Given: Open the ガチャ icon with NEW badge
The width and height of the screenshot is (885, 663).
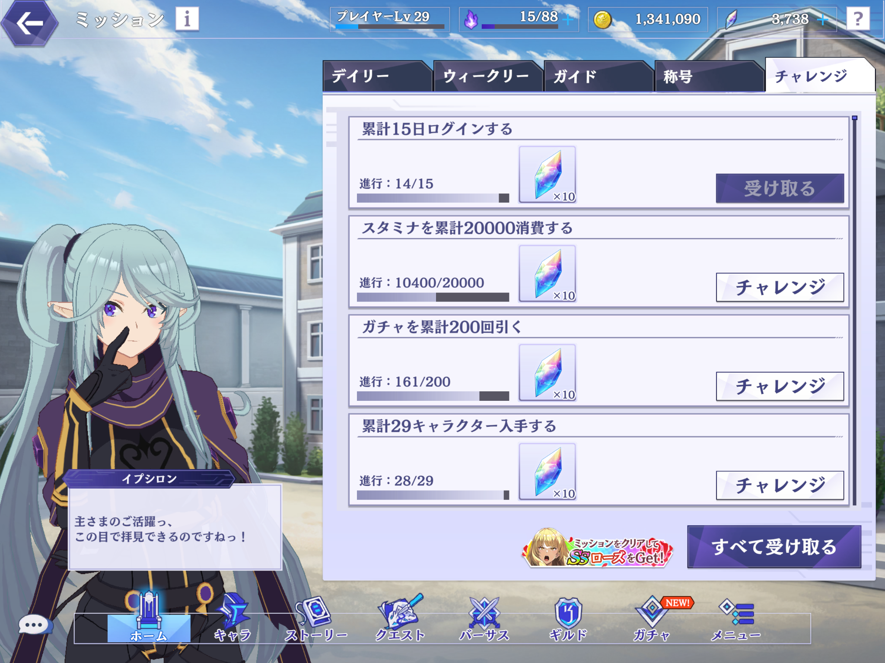Looking at the screenshot, I should point(653,618).
